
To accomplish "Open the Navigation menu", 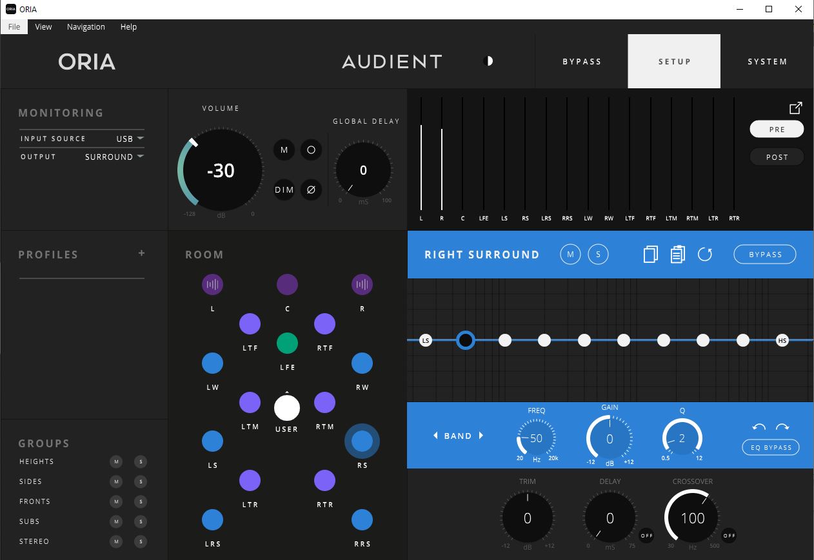I will pyautogui.click(x=86, y=26).
